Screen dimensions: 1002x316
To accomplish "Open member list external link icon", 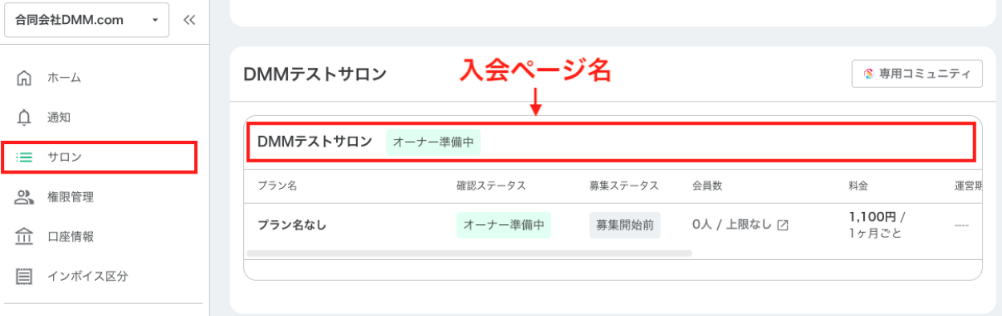I will pos(783,226).
